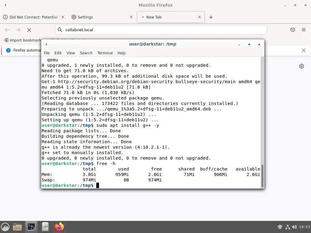Select the New Tab tab
The height and width of the screenshot is (233, 311).
171,17
